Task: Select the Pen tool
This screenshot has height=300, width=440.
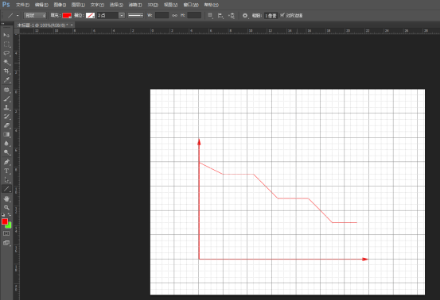Action: (x=6, y=162)
